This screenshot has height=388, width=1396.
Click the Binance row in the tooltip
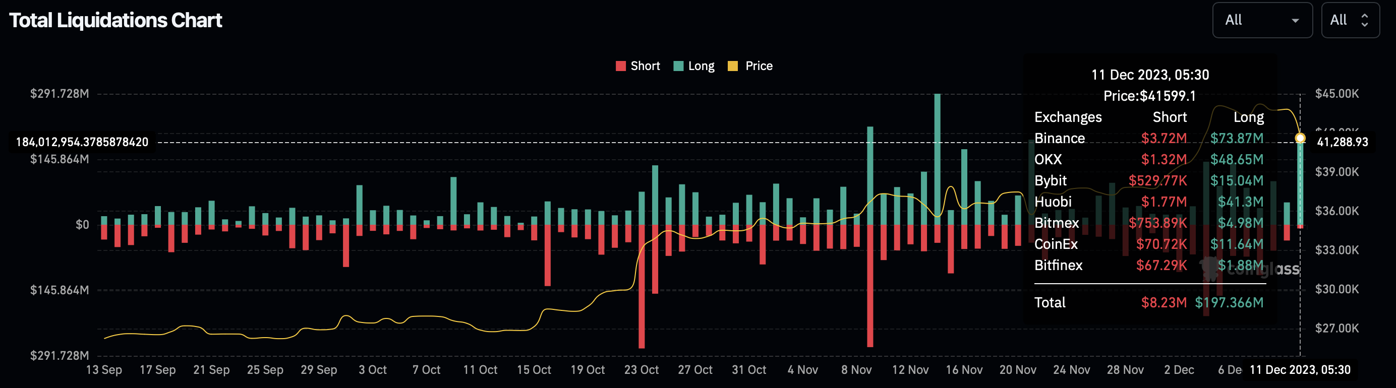click(1148, 139)
